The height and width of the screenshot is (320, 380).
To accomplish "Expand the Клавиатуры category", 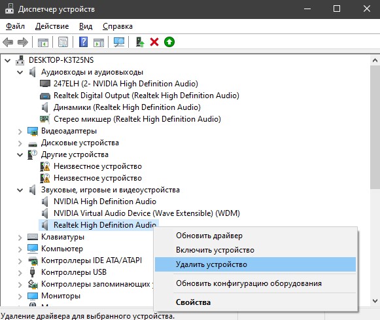I will tap(20, 238).
